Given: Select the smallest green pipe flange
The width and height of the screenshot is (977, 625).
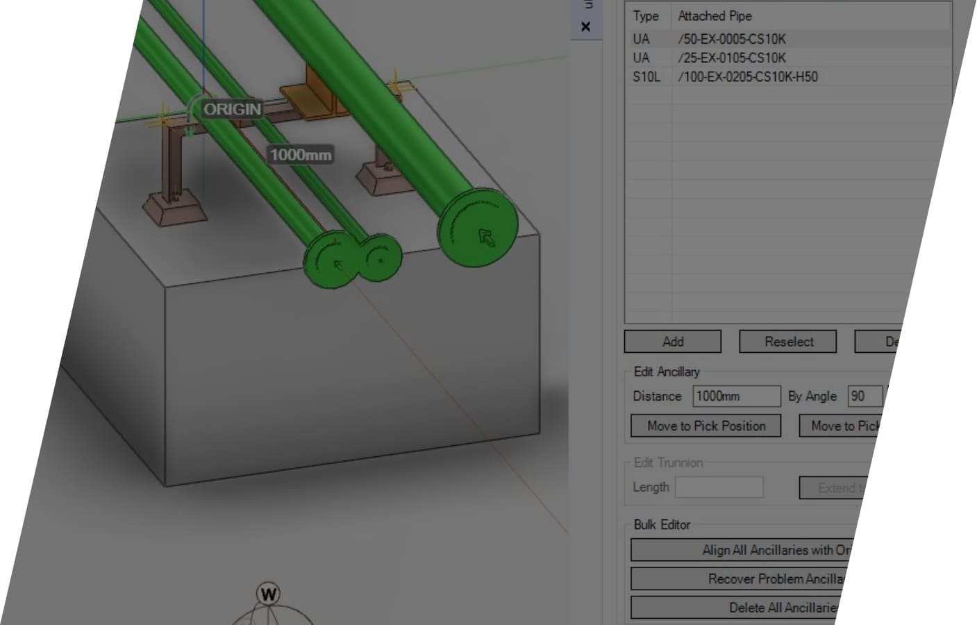Looking at the screenshot, I should pos(380,258).
